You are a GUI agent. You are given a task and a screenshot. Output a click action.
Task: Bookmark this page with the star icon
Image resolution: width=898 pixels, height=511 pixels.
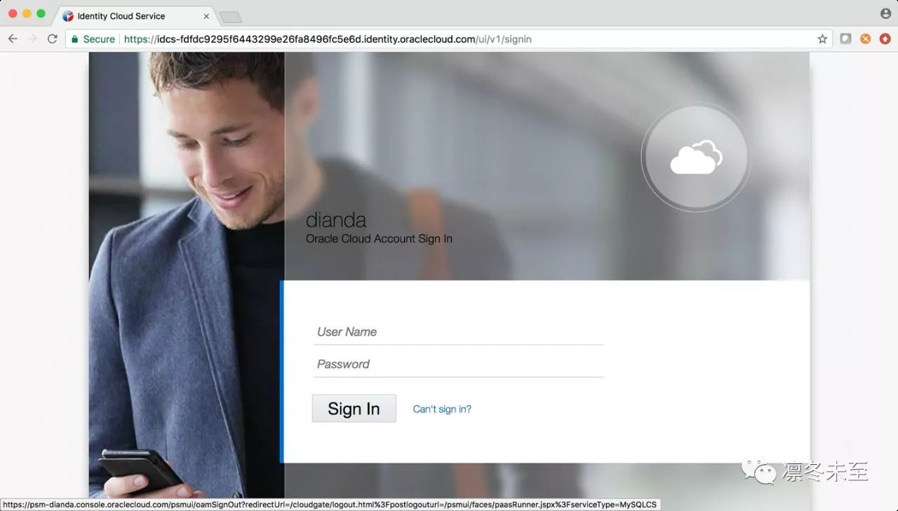point(822,39)
